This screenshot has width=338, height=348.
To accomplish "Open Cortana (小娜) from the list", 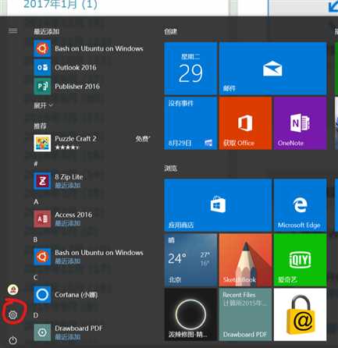I will click(x=66, y=295).
